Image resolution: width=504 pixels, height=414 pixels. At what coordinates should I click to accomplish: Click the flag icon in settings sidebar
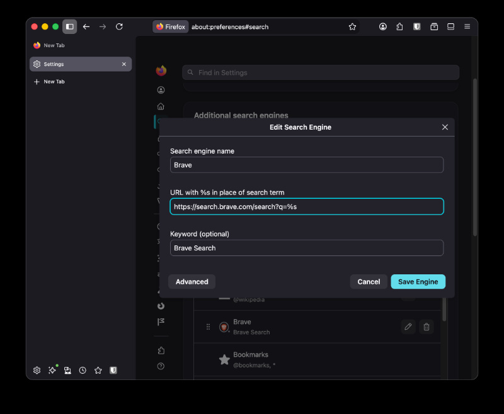[x=161, y=322]
